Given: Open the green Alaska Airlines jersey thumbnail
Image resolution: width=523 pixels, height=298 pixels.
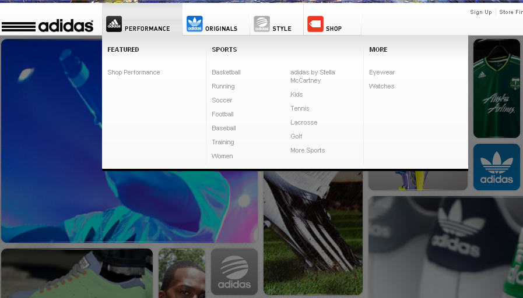Looking at the screenshot, I should tap(496, 88).
